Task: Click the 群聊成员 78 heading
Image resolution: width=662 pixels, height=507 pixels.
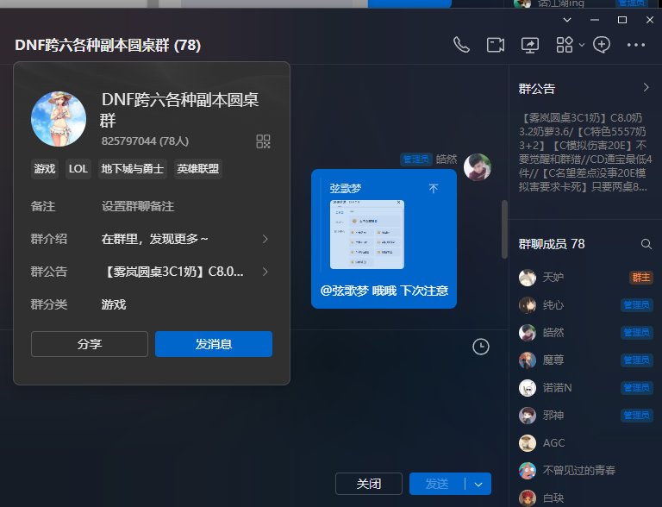Action: coord(552,244)
